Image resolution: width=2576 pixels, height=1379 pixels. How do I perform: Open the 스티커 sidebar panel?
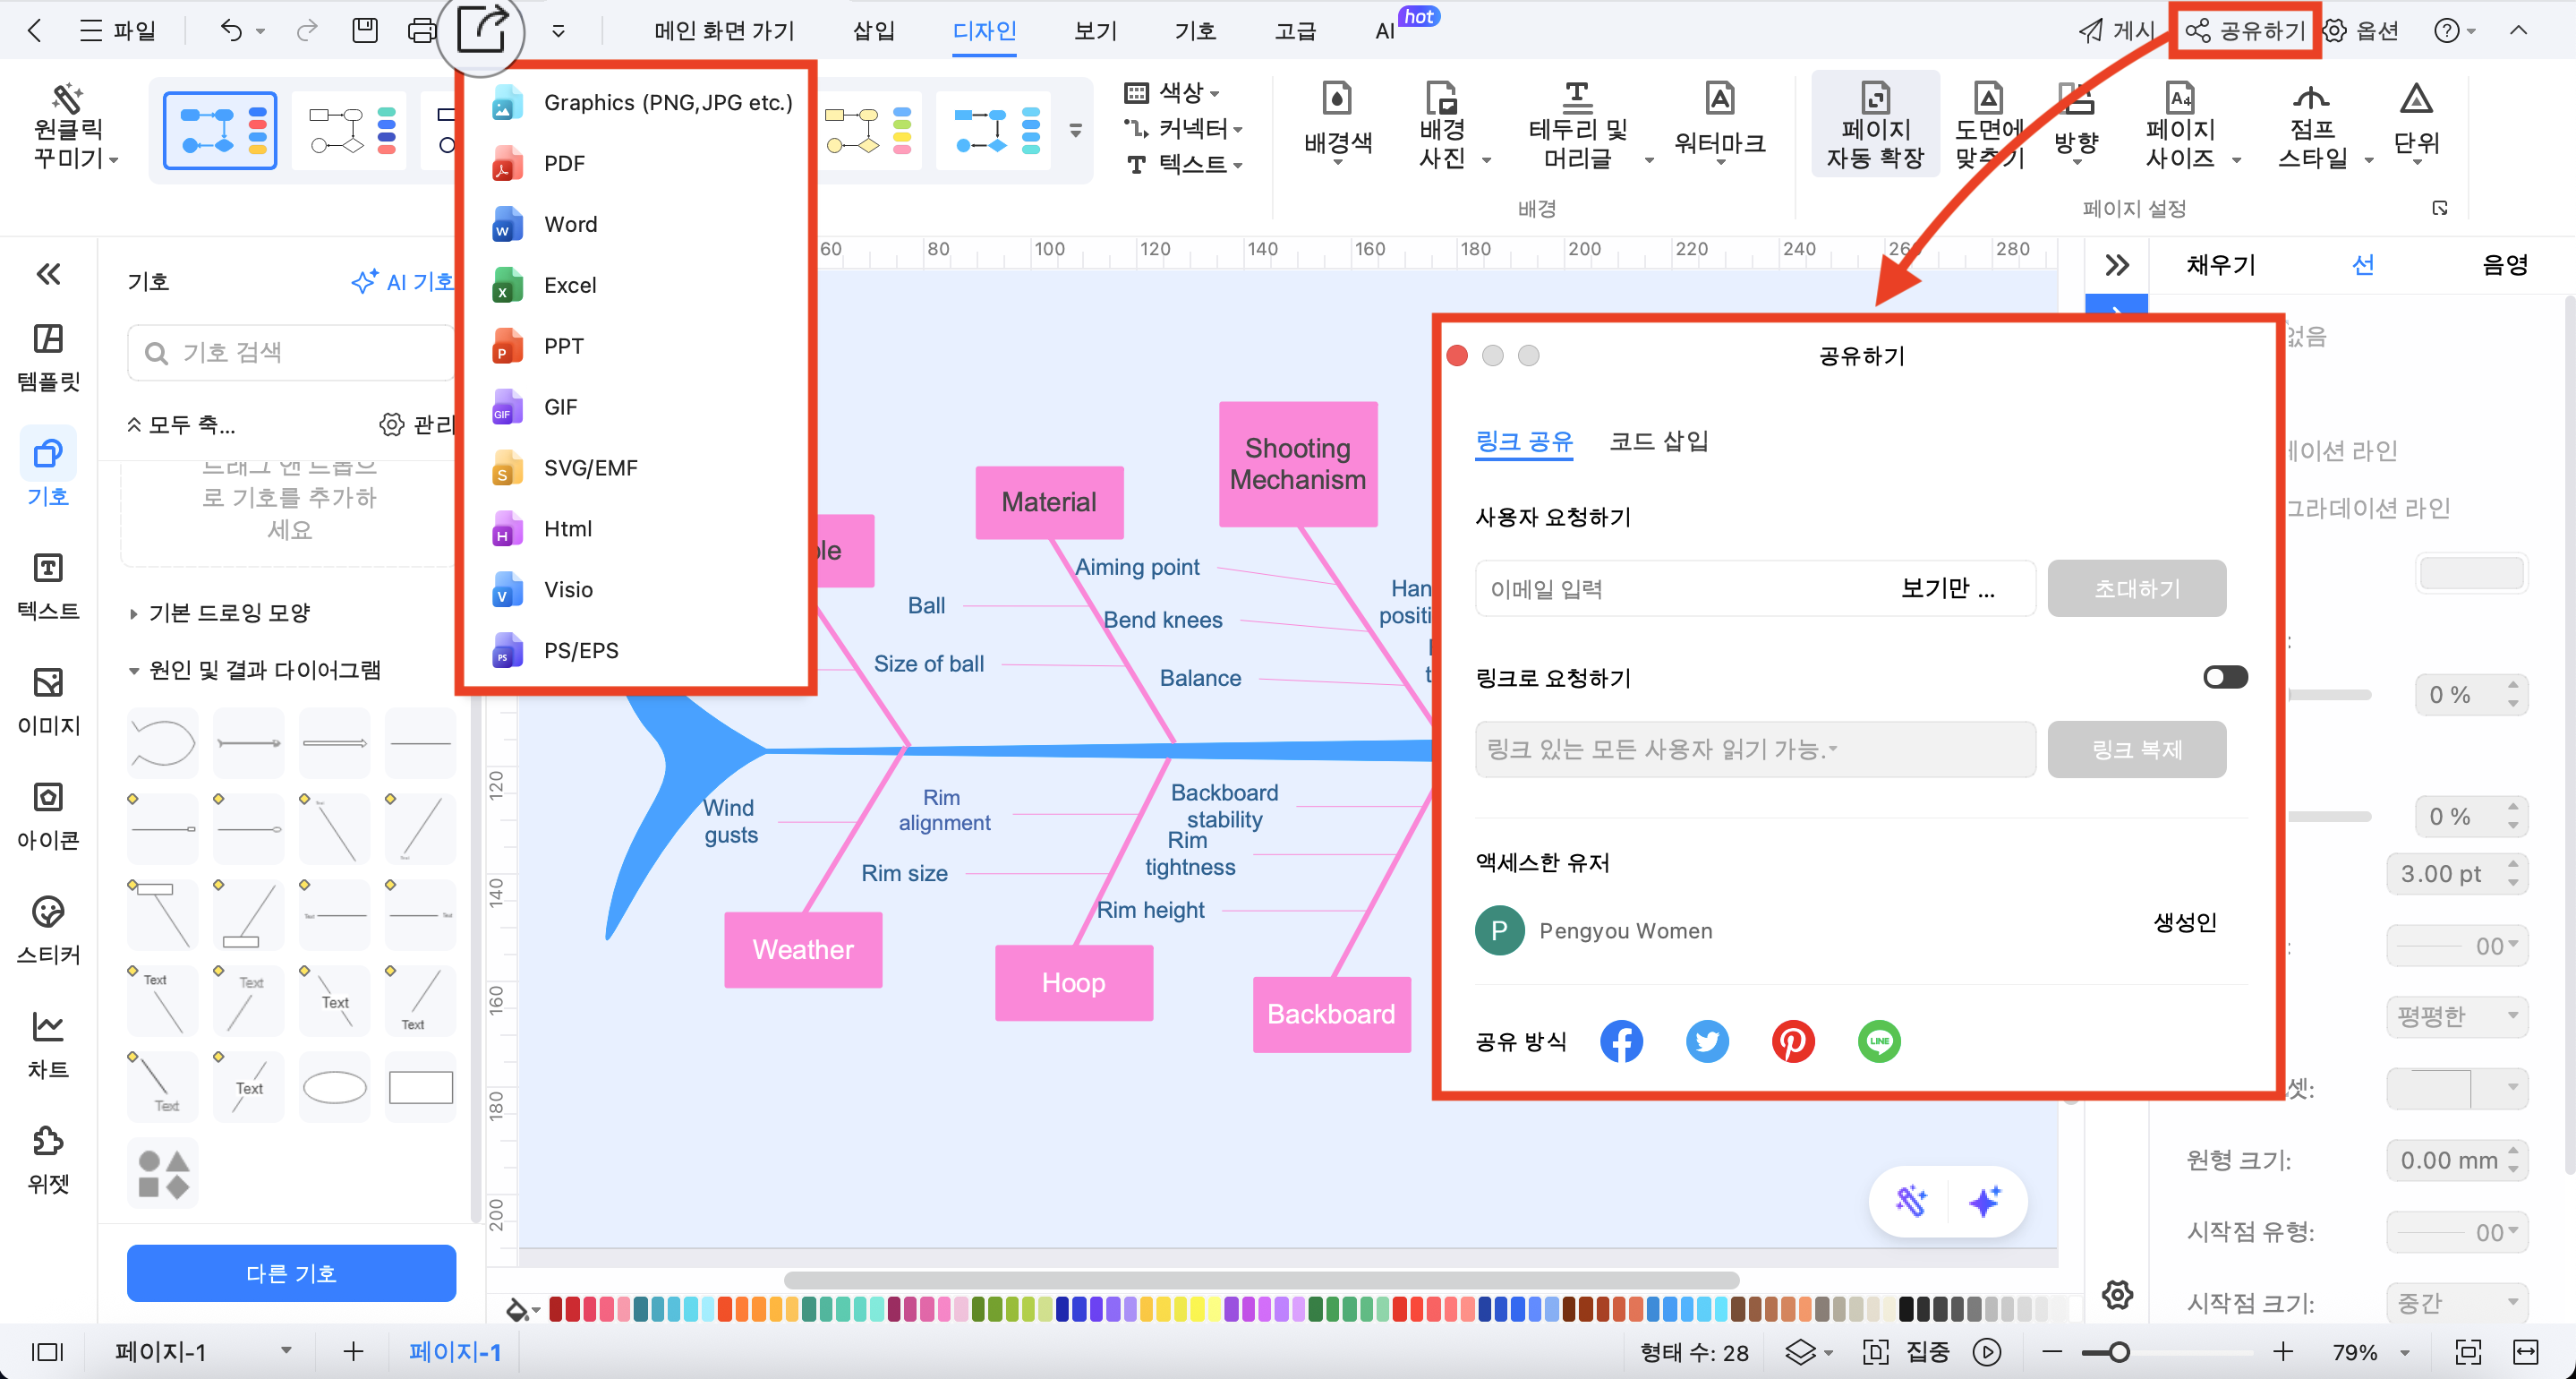tap(48, 931)
